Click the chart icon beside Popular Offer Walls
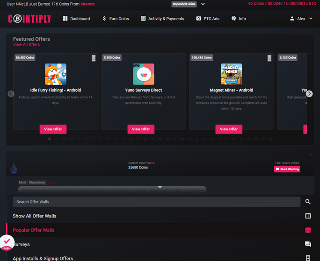The height and width of the screenshot is (261, 320). (x=308, y=230)
